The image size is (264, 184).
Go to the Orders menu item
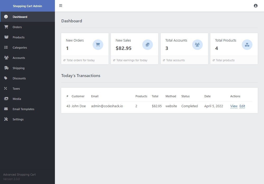27,27
